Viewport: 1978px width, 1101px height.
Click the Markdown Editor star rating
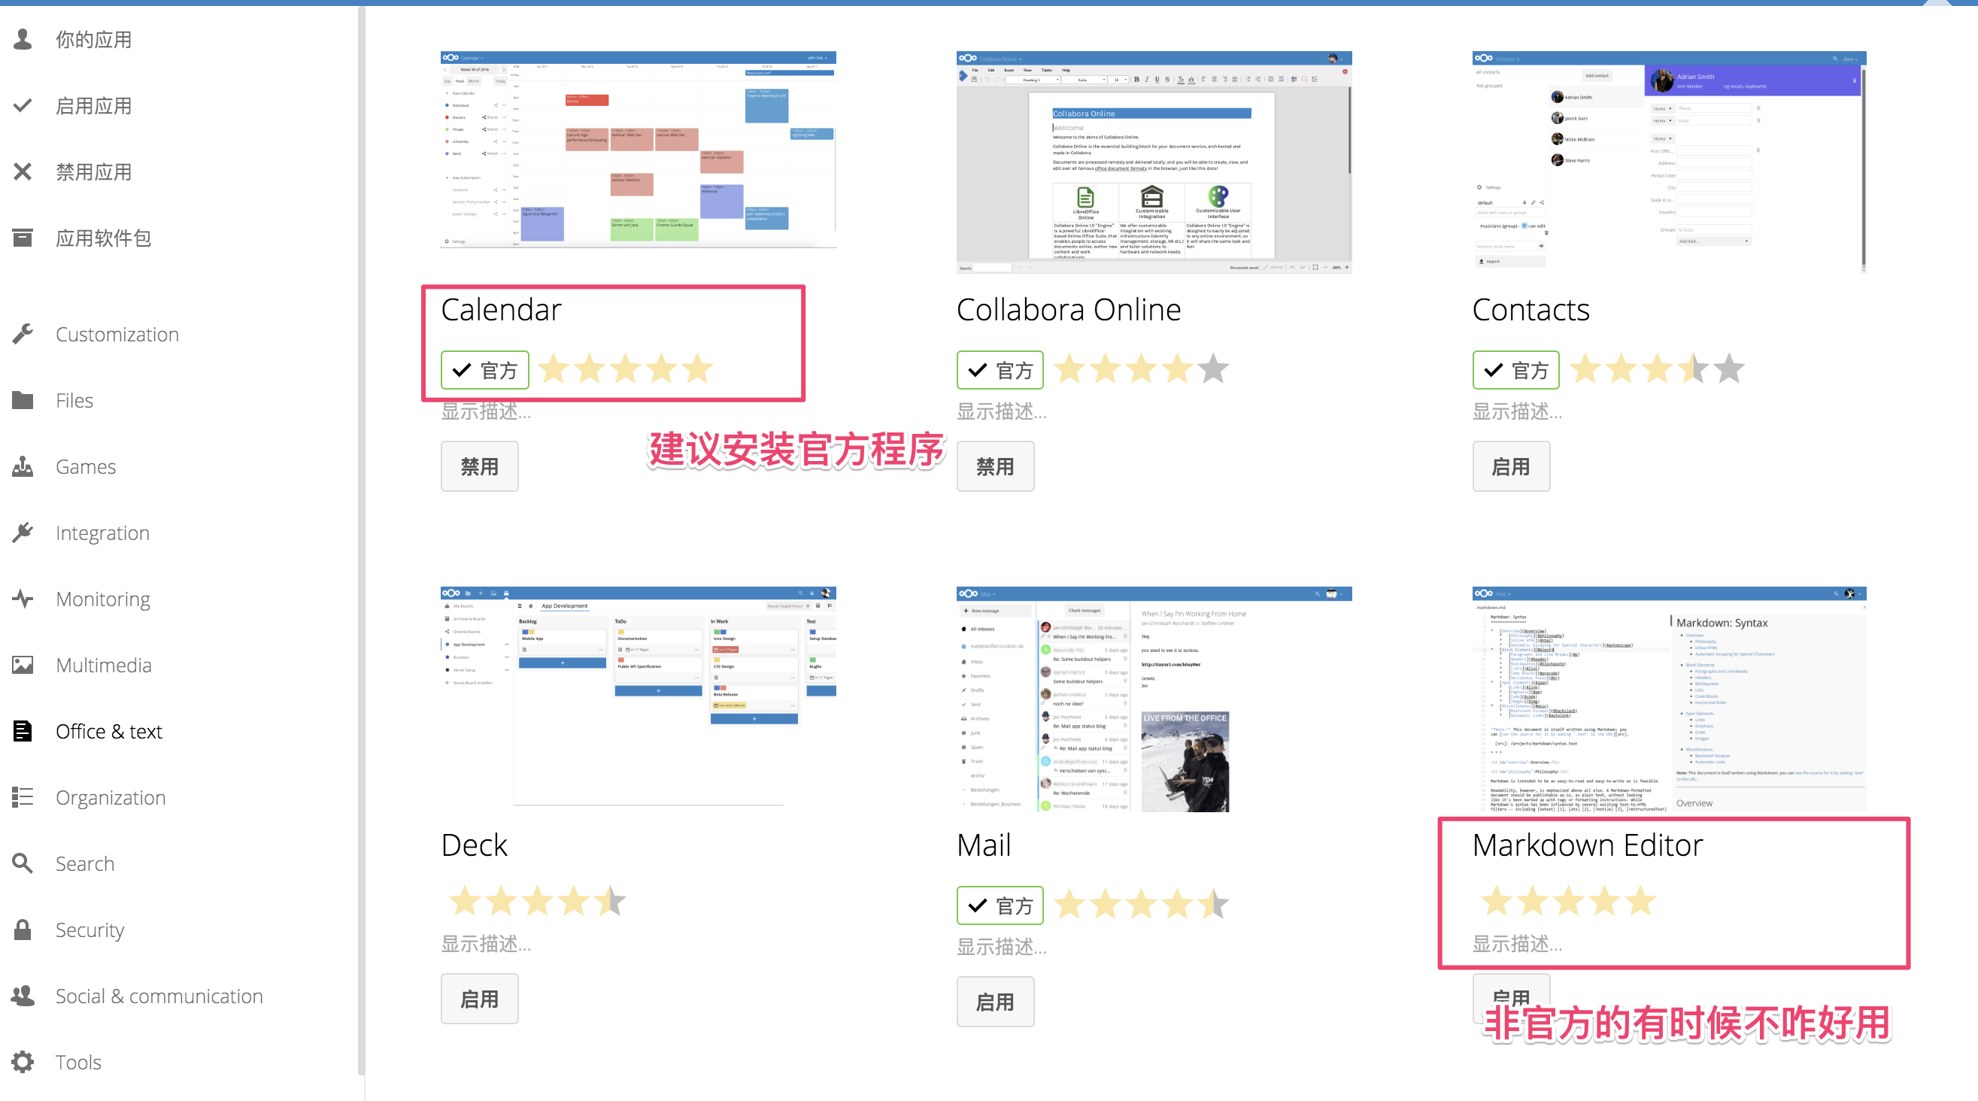(x=1568, y=902)
